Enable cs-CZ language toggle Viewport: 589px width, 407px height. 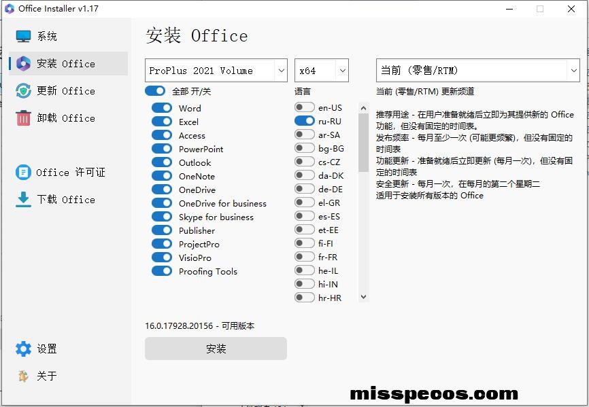pyautogui.click(x=305, y=161)
